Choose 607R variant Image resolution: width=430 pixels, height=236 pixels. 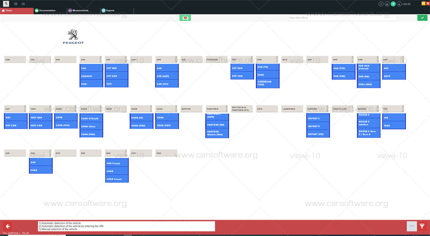pos(394,76)
